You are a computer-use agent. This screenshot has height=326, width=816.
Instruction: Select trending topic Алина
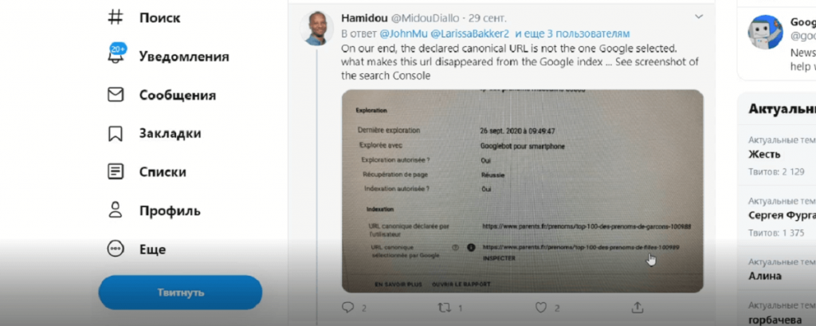tap(765, 276)
